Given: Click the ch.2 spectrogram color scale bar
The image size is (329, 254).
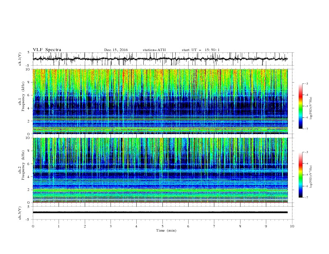Looking at the screenshot, I should click(x=300, y=175).
